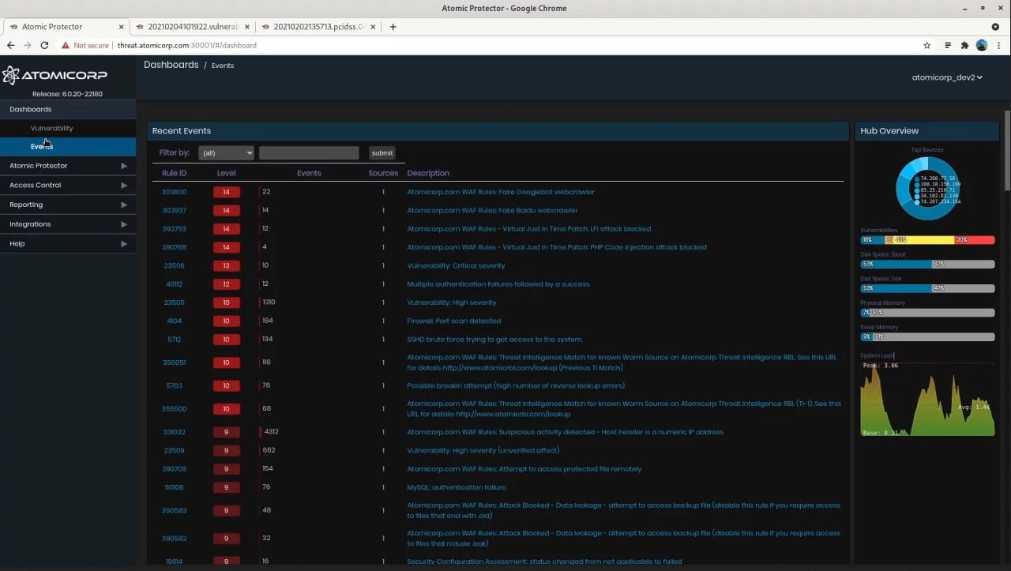Click event count 1310 for rule 23505
This screenshot has height=571, width=1011.
pos(269,302)
